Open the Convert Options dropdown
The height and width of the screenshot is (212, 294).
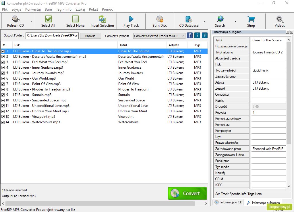(x=159, y=36)
